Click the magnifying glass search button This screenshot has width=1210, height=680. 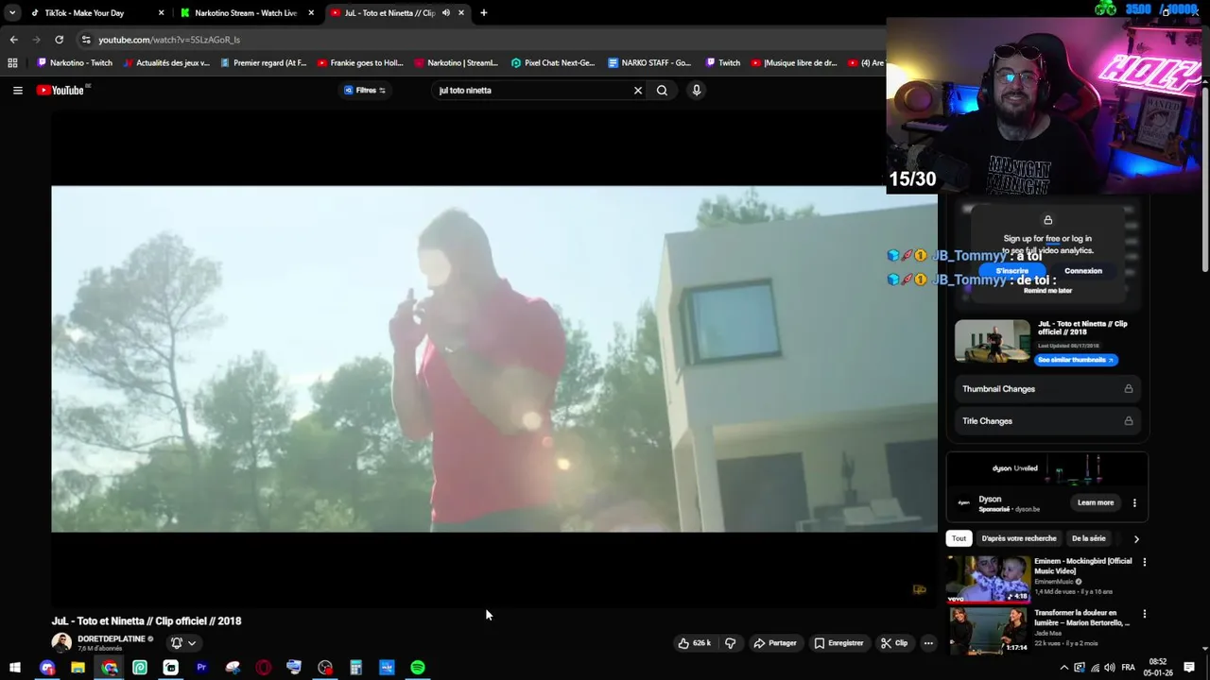point(662,91)
